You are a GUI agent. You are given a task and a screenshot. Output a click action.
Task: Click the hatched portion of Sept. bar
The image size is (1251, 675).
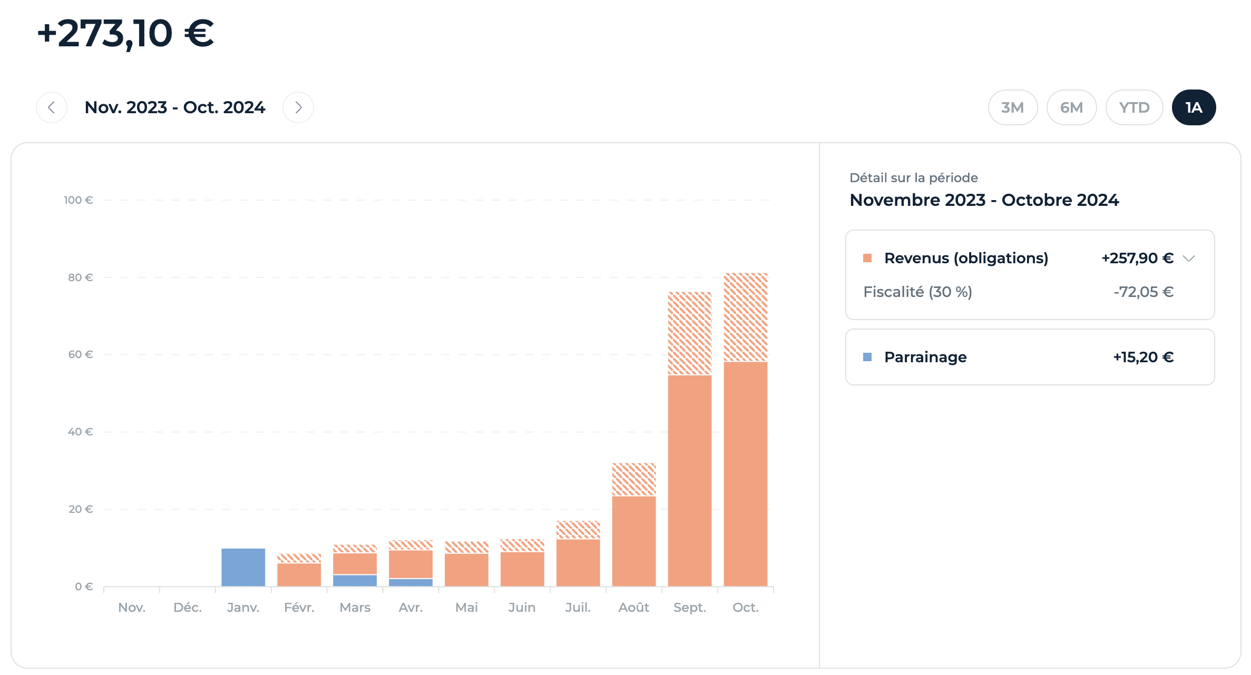click(x=690, y=333)
